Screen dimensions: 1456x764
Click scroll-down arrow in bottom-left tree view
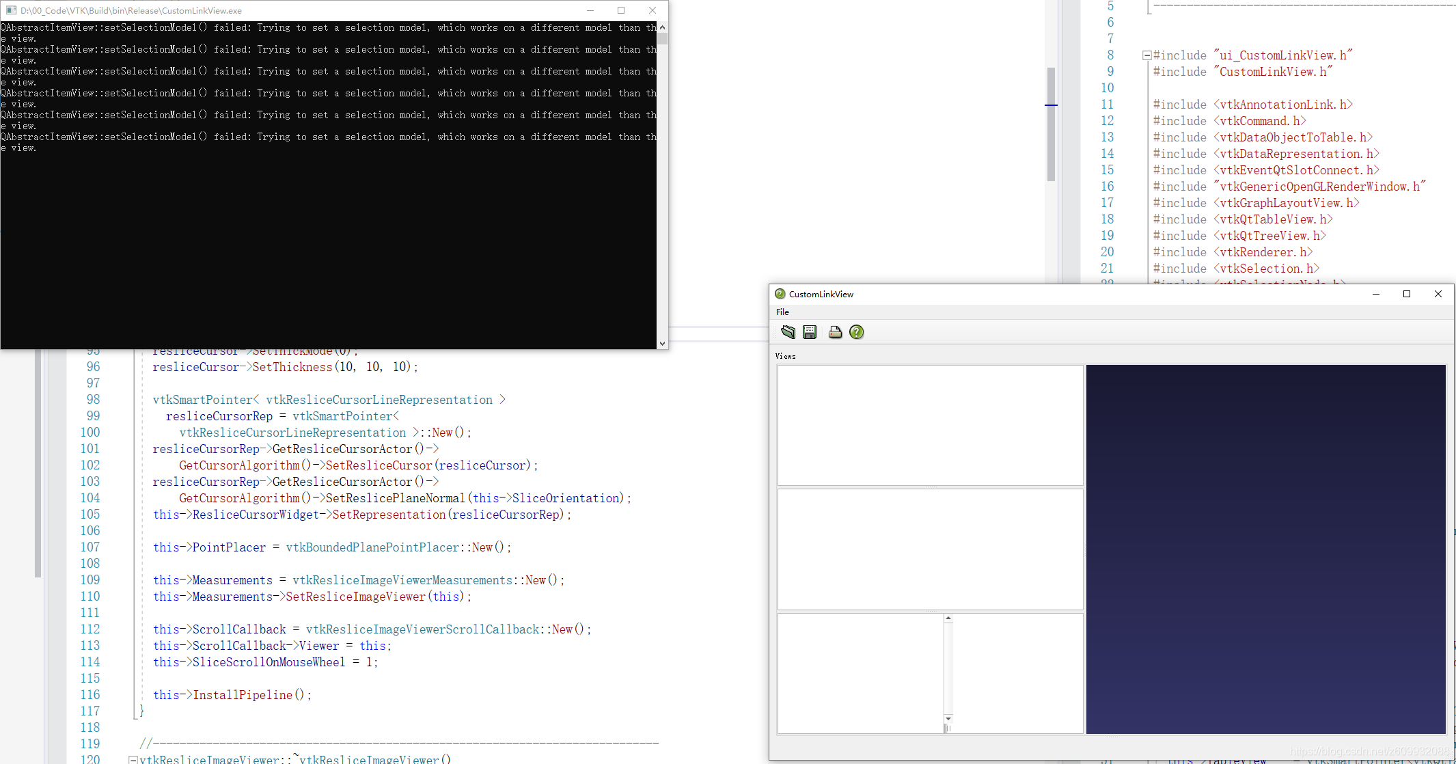pos(948,719)
